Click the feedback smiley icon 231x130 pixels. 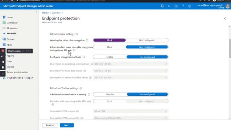pos(190,6)
